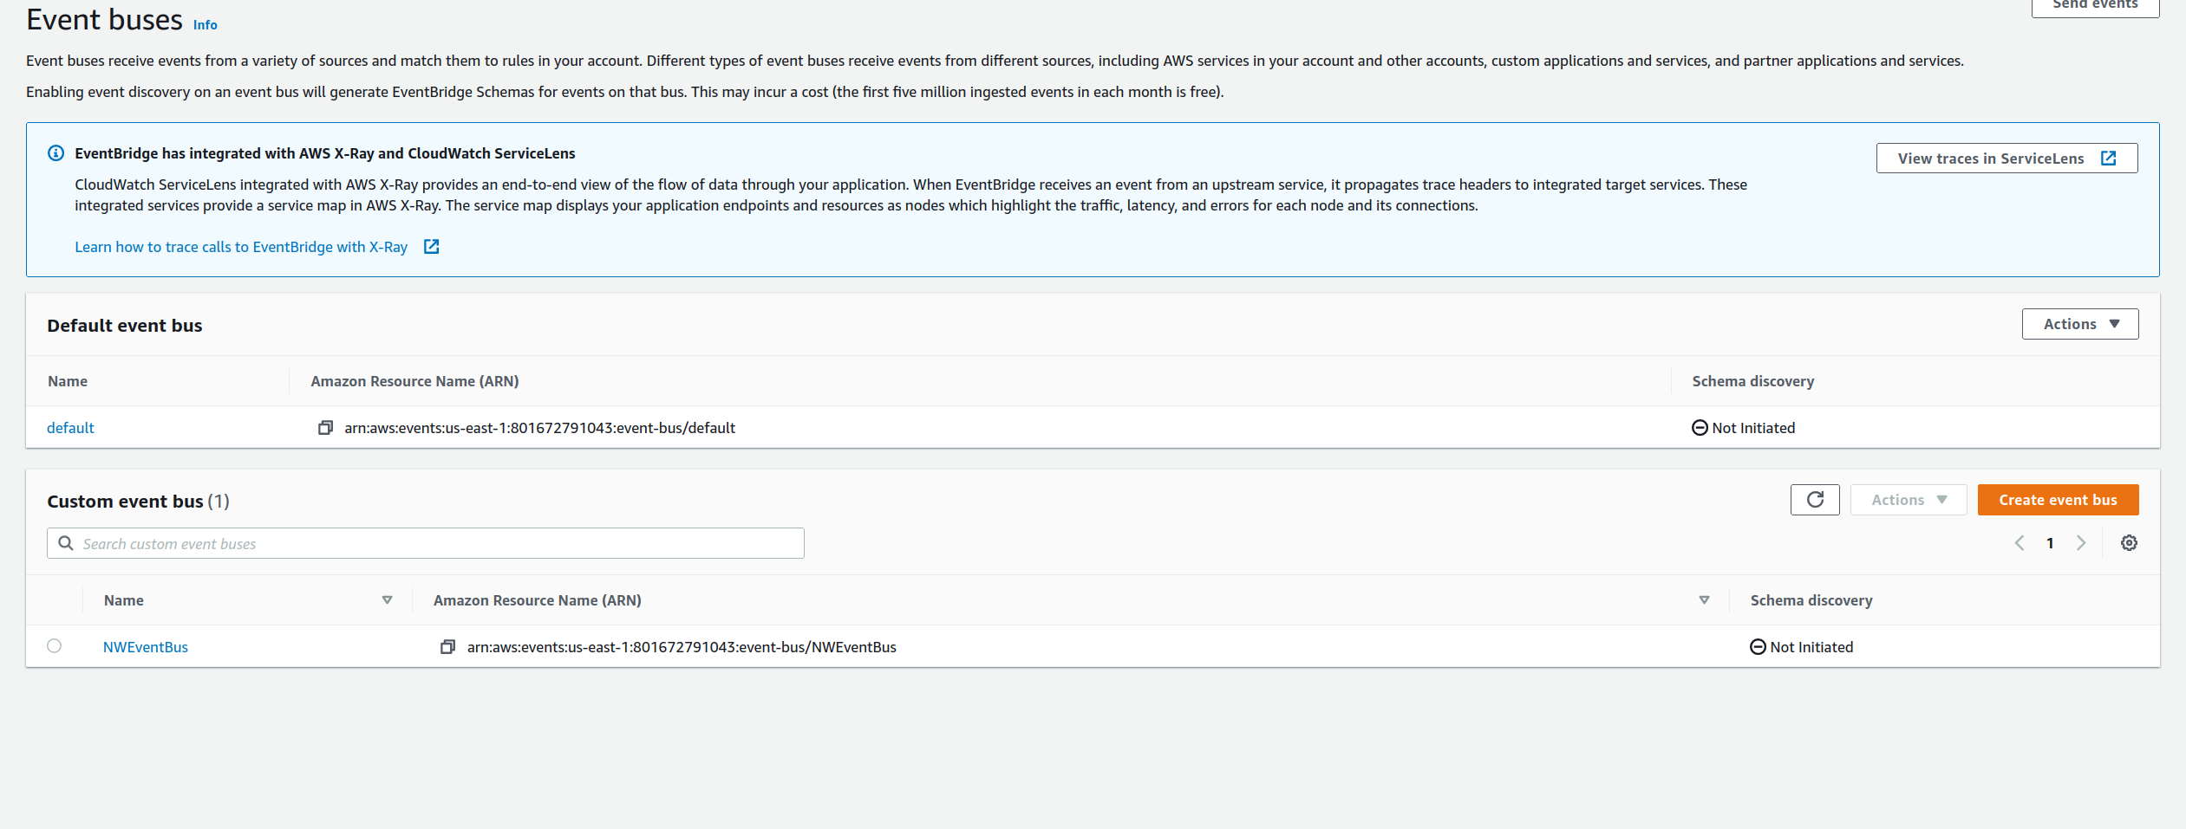Expand Default event bus Actions dropdown
The height and width of the screenshot is (829, 2186).
pos(2079,324)
